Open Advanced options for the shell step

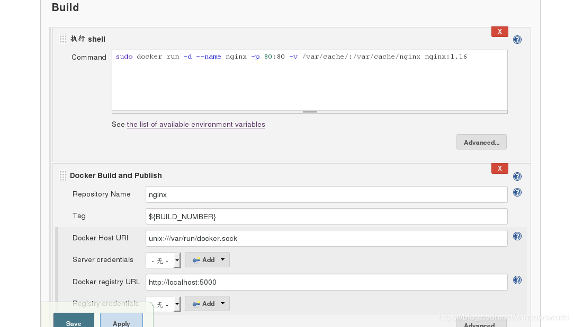coord(481,142)
